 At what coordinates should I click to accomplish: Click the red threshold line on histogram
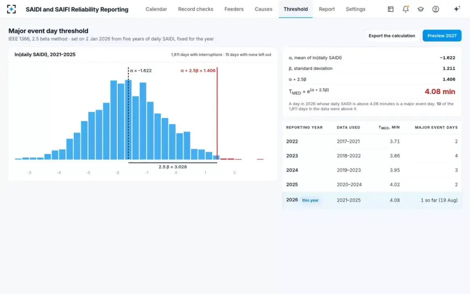point(217,114)
